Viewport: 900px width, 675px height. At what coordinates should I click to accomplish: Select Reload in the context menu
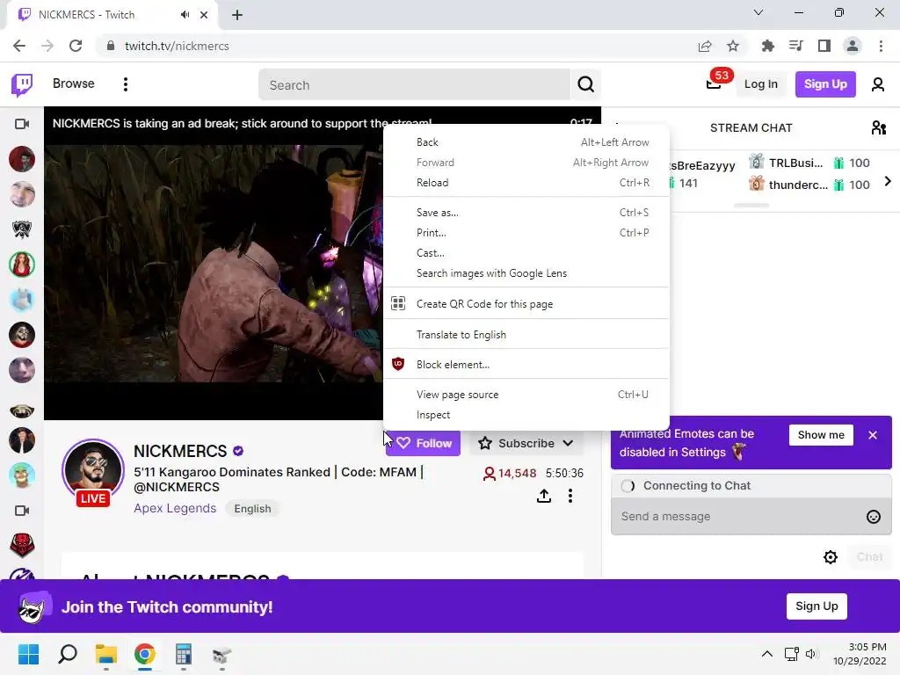[x=526, y=183]
